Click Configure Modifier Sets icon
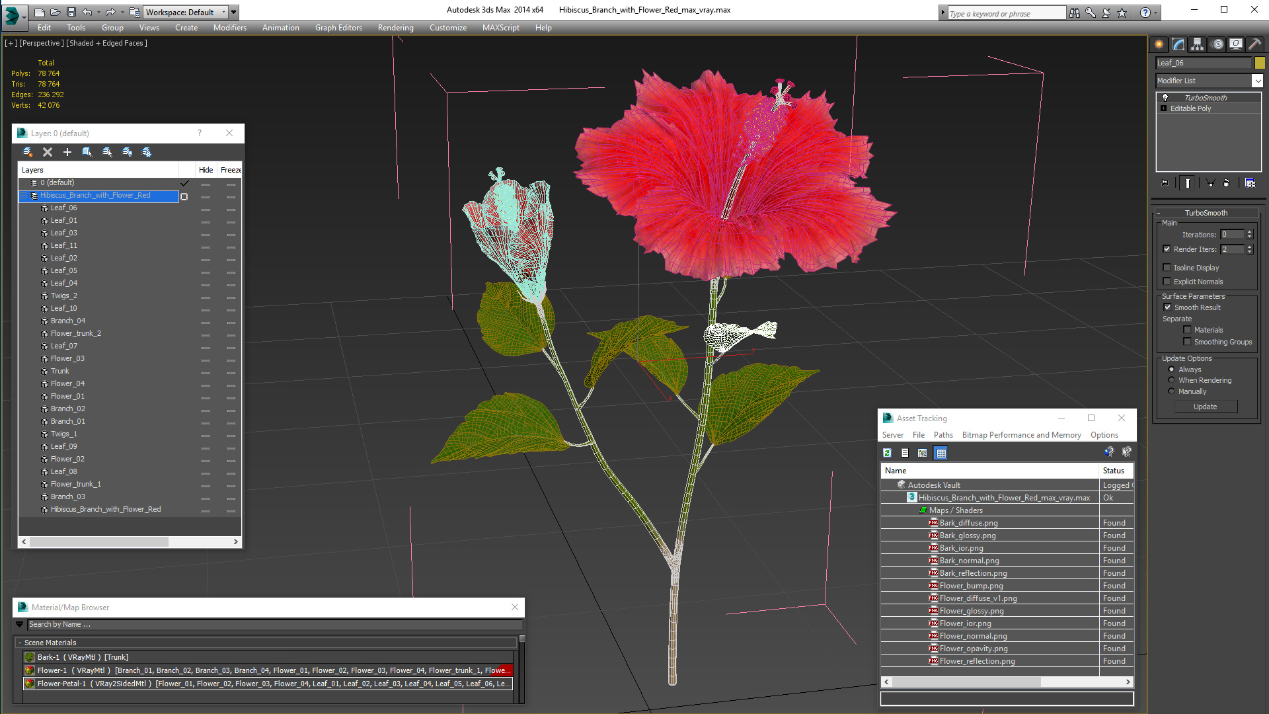Screen dimensions: 1269x714 click(x=1250, y=183)
